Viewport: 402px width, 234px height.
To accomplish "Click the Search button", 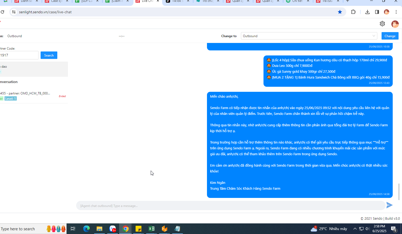I will [49, 55].
